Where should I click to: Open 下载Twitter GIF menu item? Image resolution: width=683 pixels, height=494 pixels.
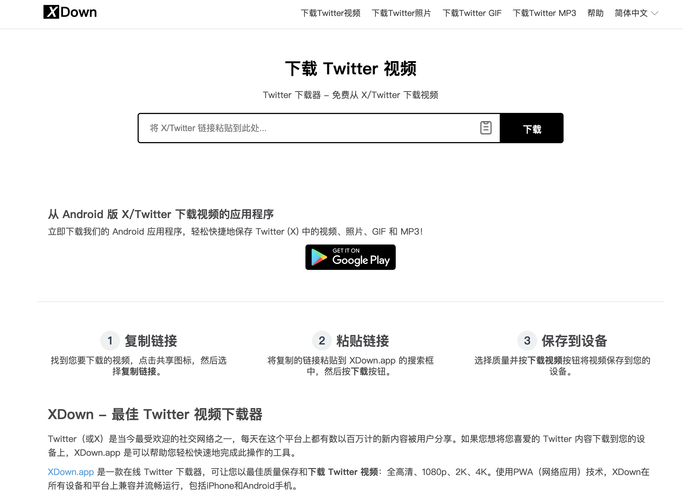pos(472,13)
